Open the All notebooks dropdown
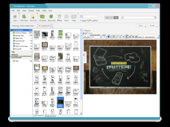 click(x=45, y=26)
